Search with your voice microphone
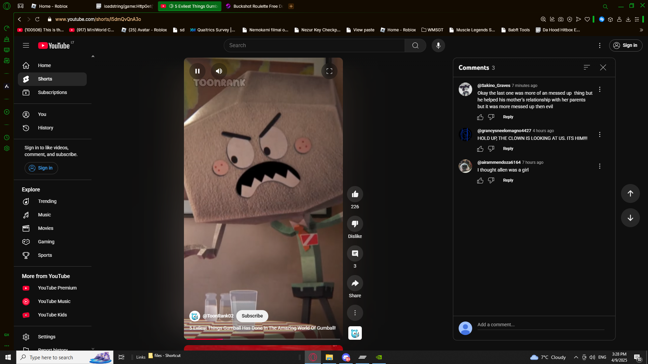The width and height of the screenshot is (648, 364). pyautogui.click(x=438, y=45)
